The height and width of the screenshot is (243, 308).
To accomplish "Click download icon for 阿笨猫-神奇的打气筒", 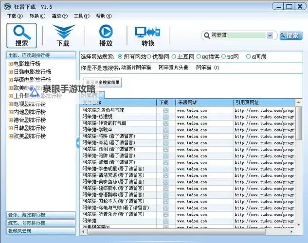I will tap(166, 123).
